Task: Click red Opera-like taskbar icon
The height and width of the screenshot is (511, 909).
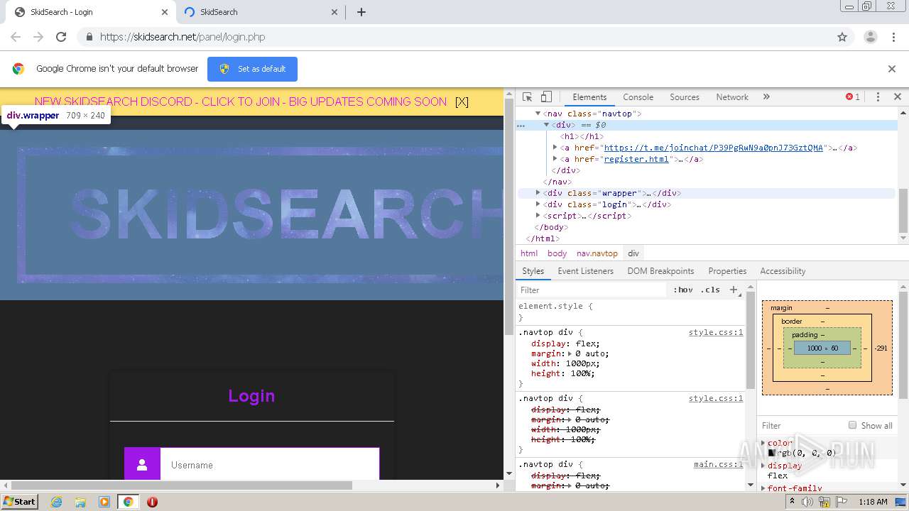Action: tap(152, 502)
